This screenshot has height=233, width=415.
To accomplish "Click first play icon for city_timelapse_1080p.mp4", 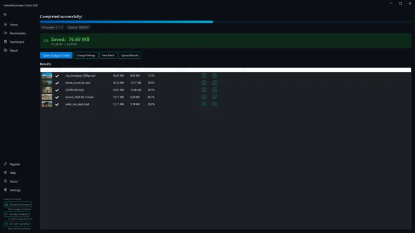I will [x=204, y=76].
